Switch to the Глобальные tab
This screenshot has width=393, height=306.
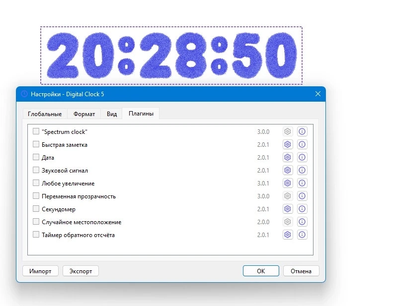[x=45, y=114]
